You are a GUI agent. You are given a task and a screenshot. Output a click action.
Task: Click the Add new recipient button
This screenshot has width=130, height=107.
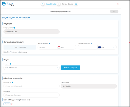tap(70, 68)
